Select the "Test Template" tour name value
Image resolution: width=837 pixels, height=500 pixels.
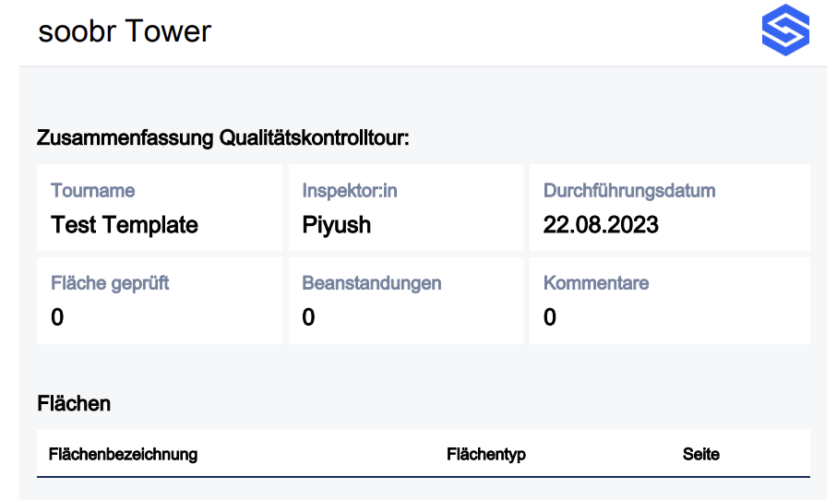(125, 224)
